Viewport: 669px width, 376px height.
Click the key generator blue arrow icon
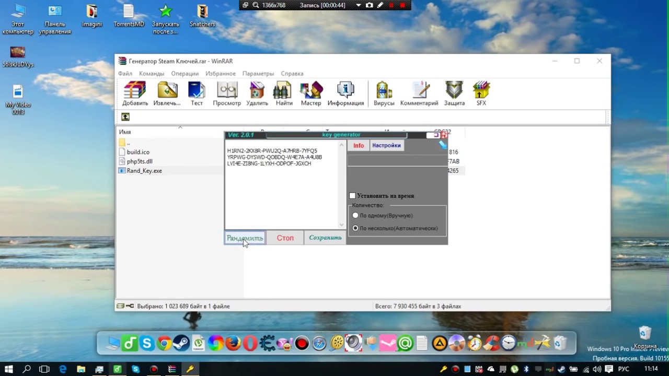[443, 145]
